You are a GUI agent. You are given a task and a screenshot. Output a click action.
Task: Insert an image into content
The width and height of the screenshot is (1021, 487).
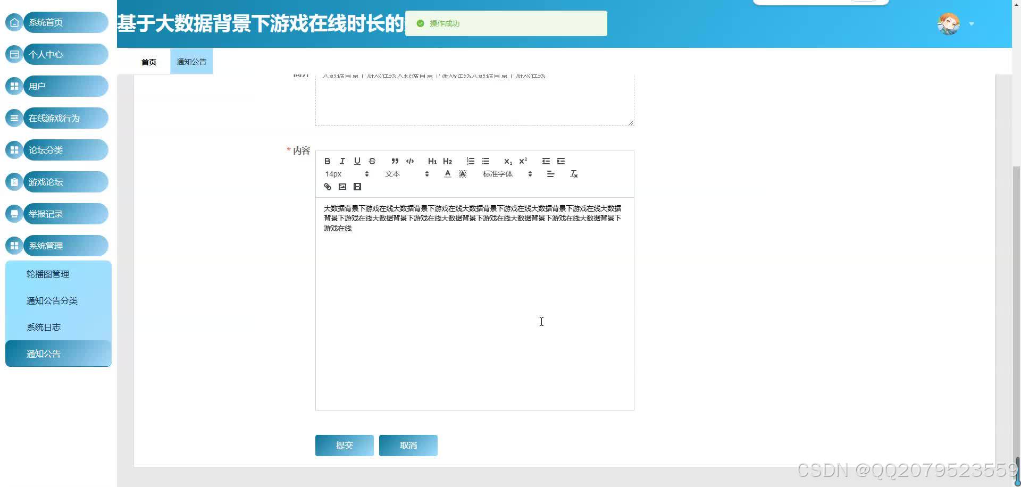click(x=342, y=187)
